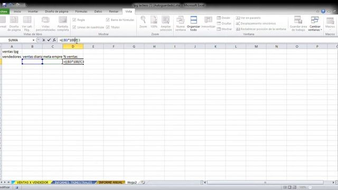Click cell 'ventas diaria'

pos(32,56)
